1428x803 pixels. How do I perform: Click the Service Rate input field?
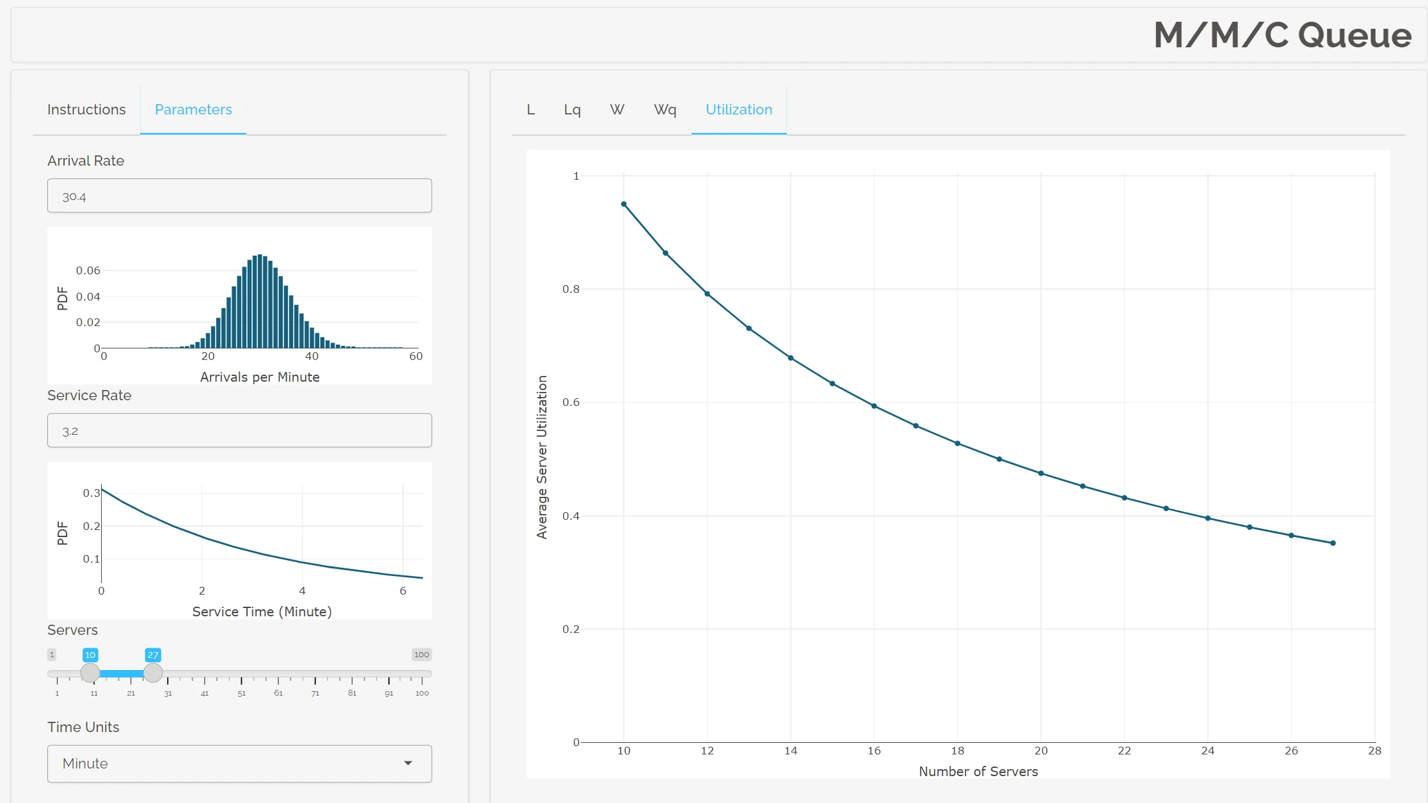point(239,430)
